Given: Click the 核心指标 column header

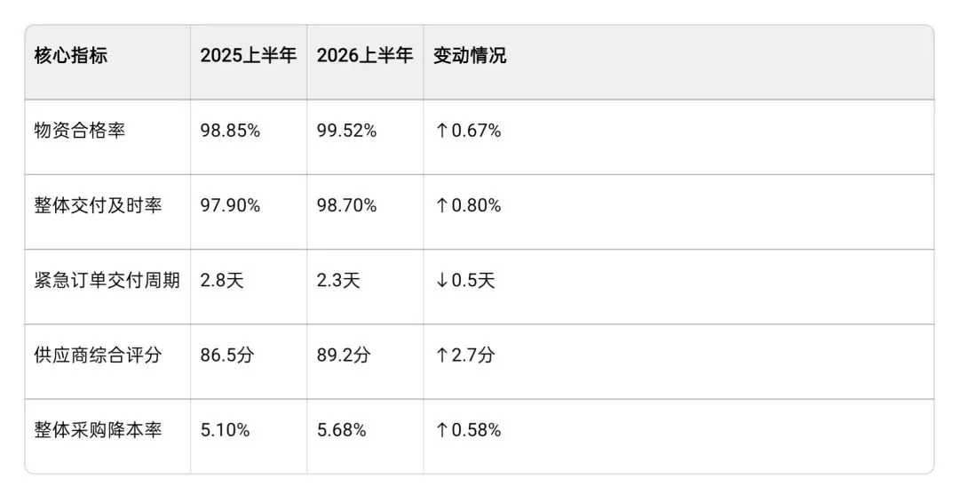Looking at the screenshot, I should 70,56.
